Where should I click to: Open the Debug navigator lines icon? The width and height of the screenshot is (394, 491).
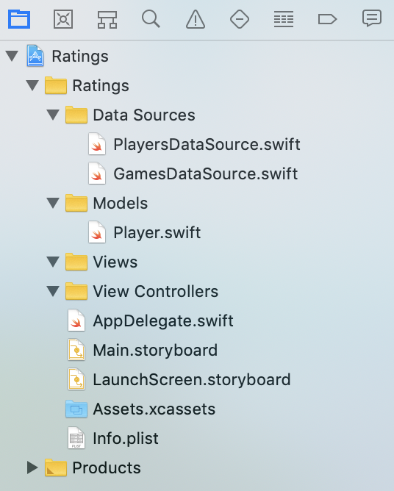(284, 19)
